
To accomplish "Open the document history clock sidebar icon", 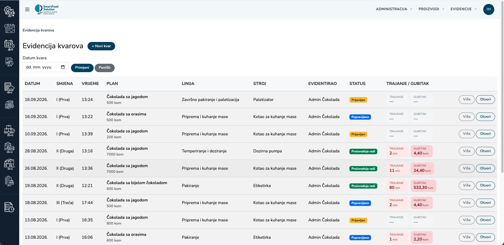I will (9, 207).
